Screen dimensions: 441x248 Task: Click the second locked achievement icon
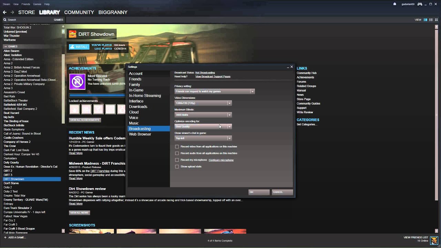coord(86,109)
